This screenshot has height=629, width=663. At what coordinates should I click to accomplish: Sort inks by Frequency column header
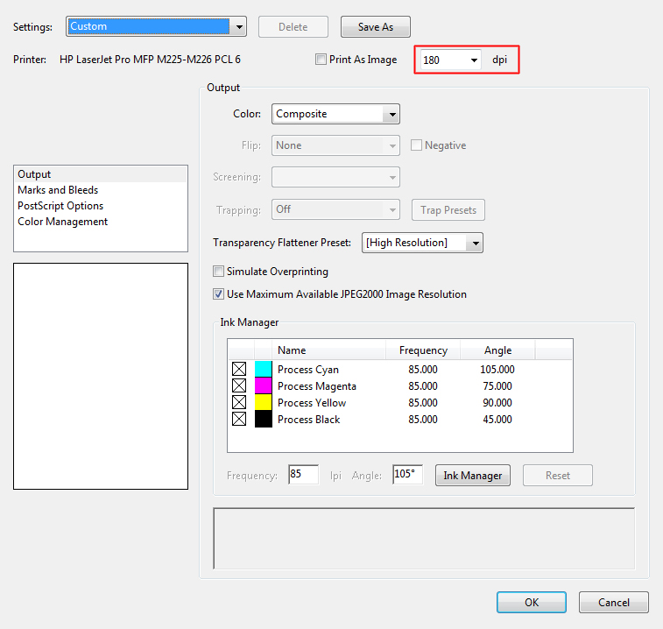point(423,350)
